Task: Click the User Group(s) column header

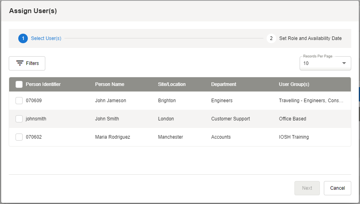Action: 294,84
